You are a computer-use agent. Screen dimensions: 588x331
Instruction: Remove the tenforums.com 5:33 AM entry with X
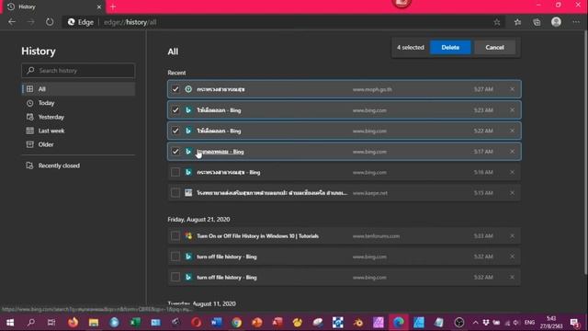[513, 235]
